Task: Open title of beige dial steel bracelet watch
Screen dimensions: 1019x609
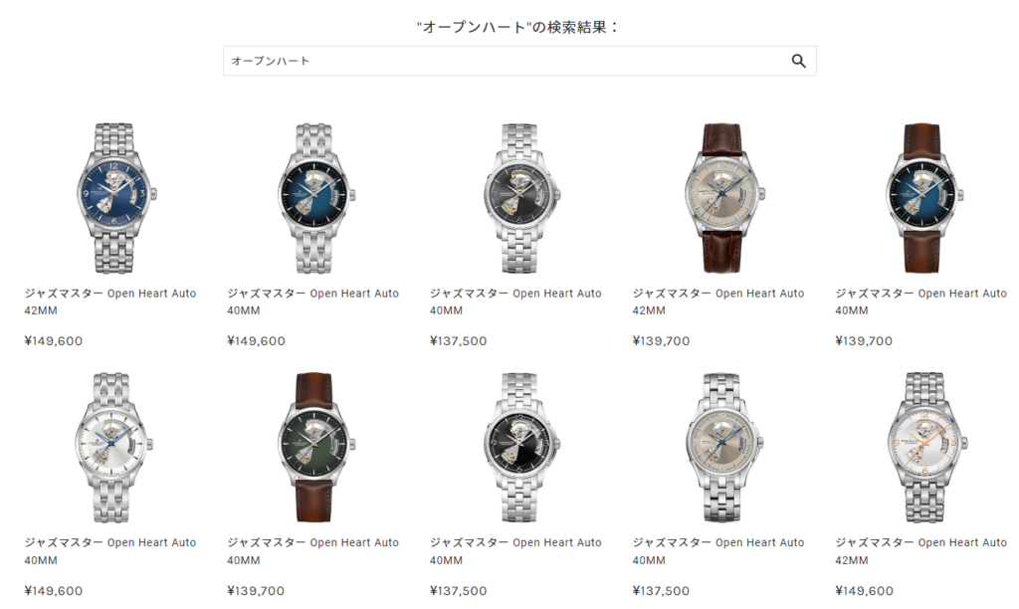Action: (718, 551)
